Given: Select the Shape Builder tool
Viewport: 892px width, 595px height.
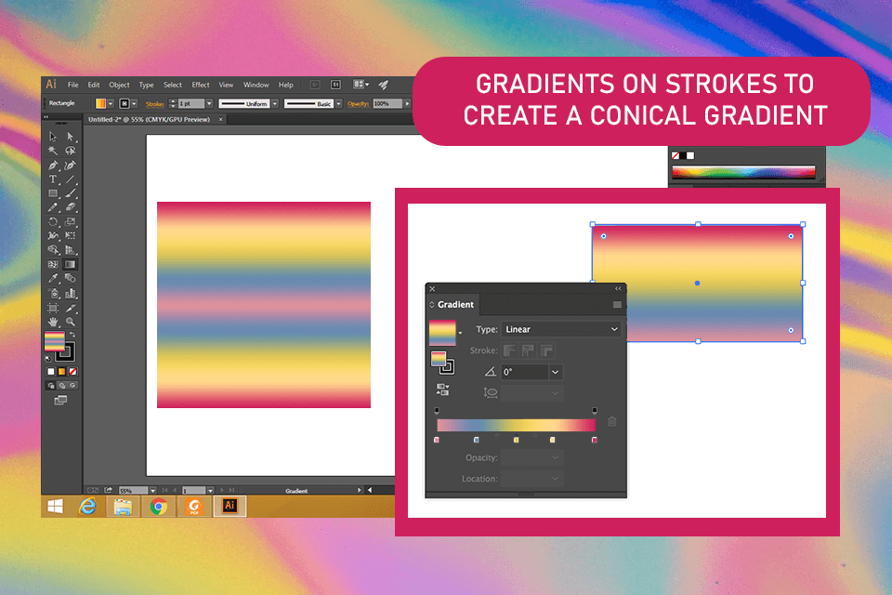Looking at the screenshot, I should pyautogui.click(x=53, y=250).
